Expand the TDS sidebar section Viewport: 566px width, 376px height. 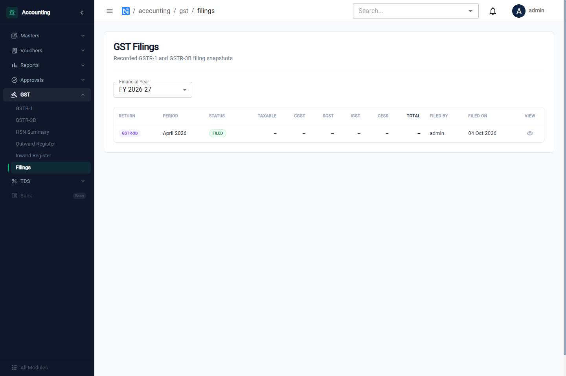coord(47,181)
